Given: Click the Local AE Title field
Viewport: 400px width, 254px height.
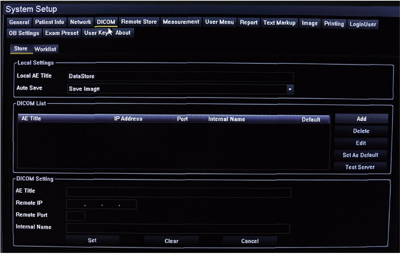Looking at the screenshot, I should coord(180,76).
